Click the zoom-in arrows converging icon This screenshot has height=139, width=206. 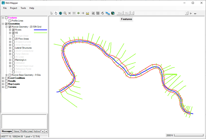coord(69,13)
